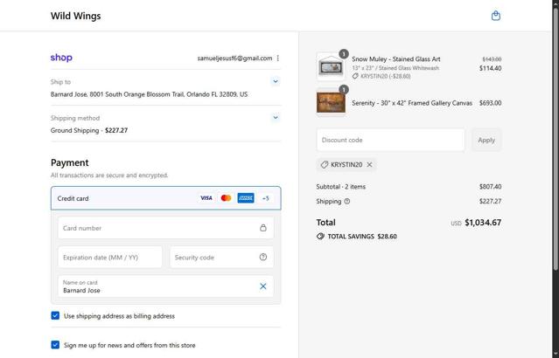Click the quantity badge on Snow Muley
Screen dimensions: 559x358
click(344, 54)
